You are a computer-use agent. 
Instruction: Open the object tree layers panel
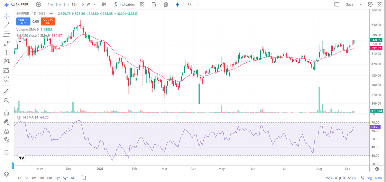(6, 174)
